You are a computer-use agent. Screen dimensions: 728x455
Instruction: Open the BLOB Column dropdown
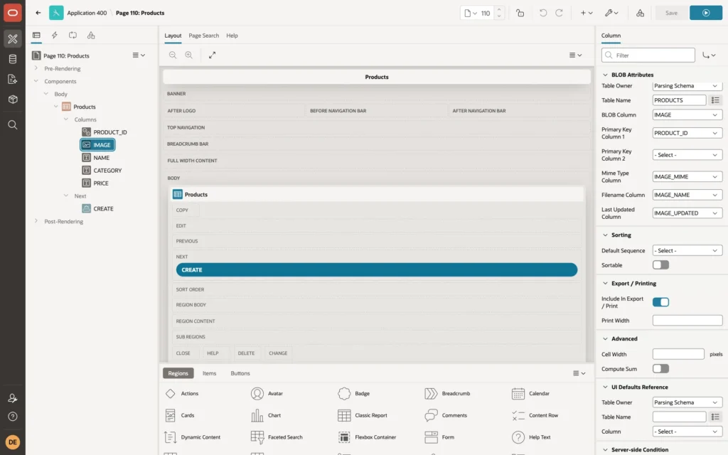point(687,114)
